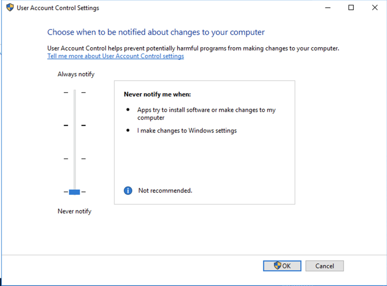Click the blue info icon beside Not recommended
Image resolution: width=387 pixels, height=286 pixels.
click(128, 191)
